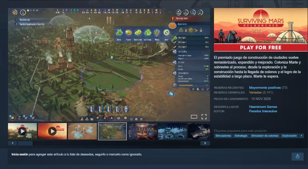The height and width of the screenshot is (169, 308).
Task: Select the blue night colony thumbnail
Action: pos(172,131)
